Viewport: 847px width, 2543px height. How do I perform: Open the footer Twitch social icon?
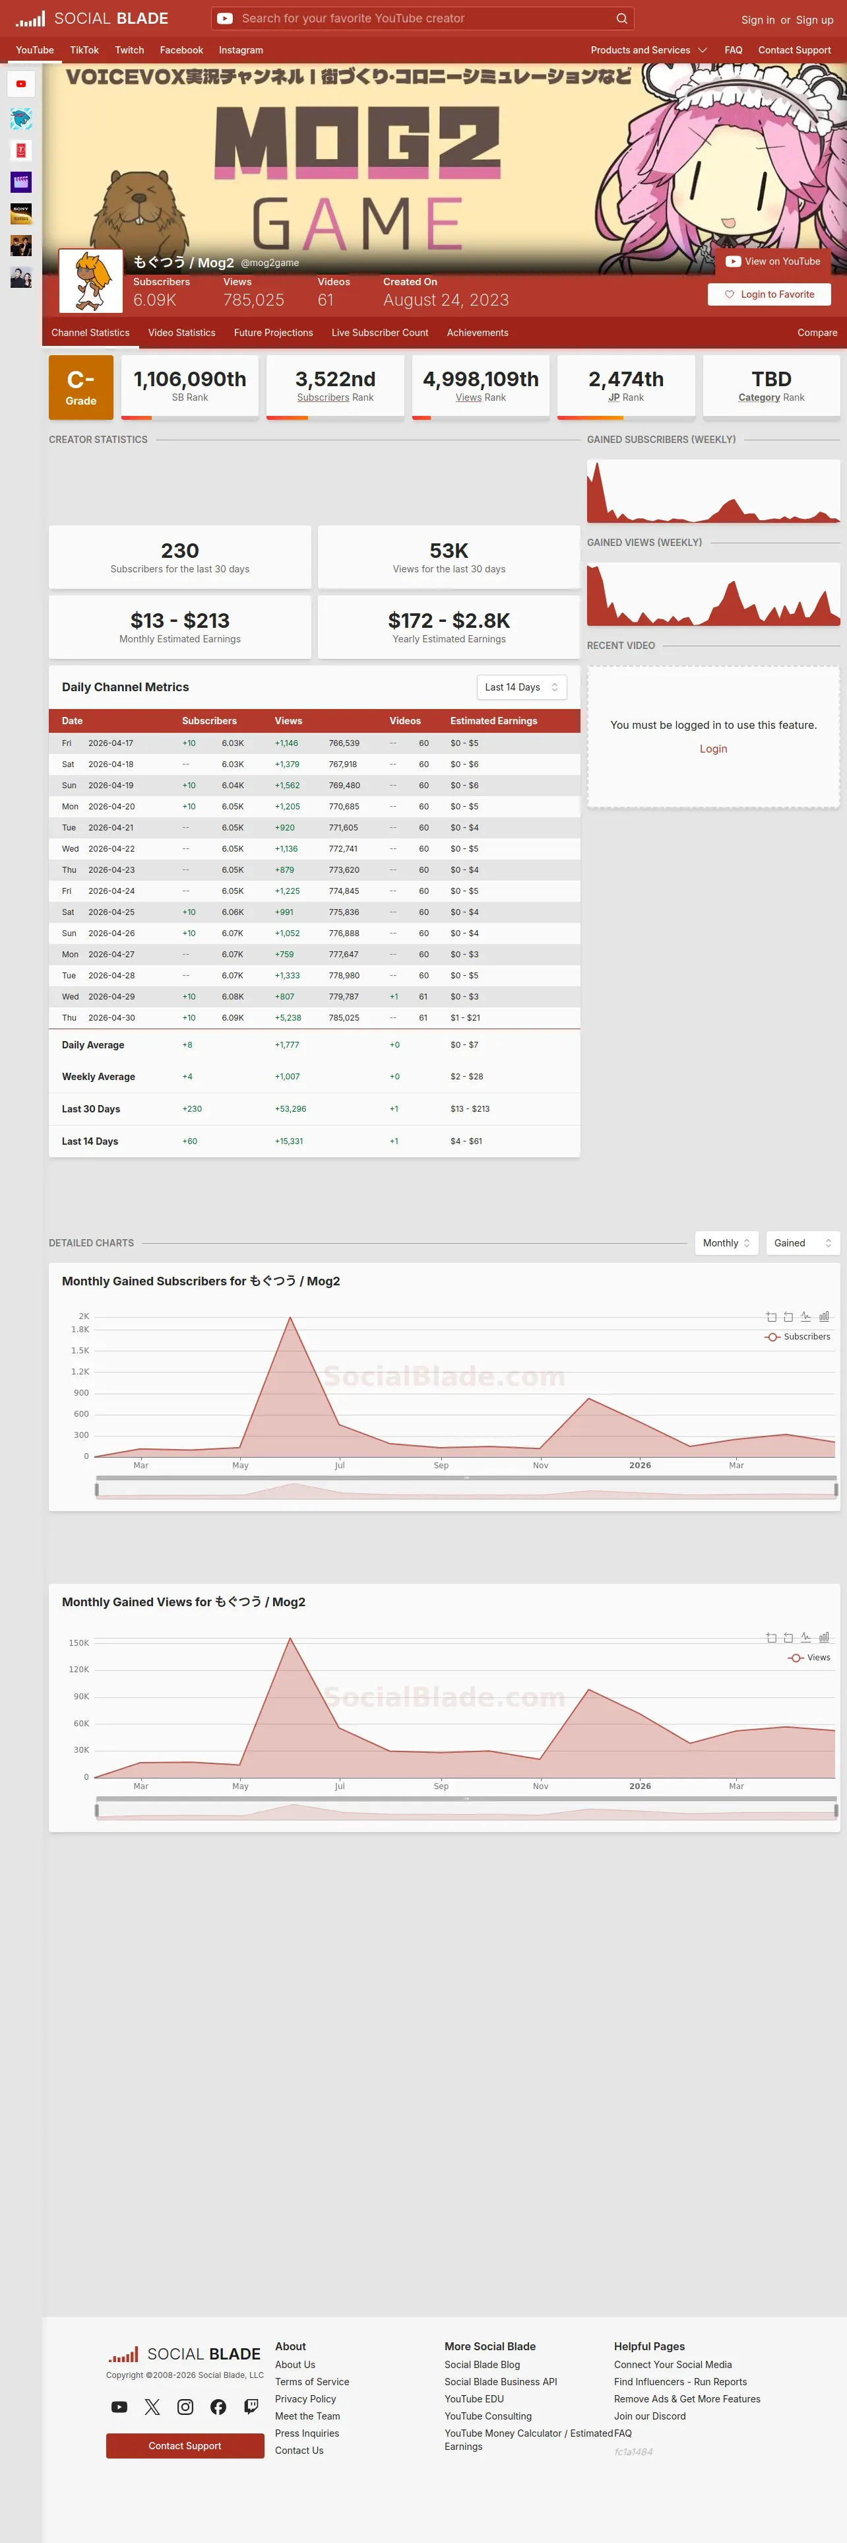point(251,2407)
